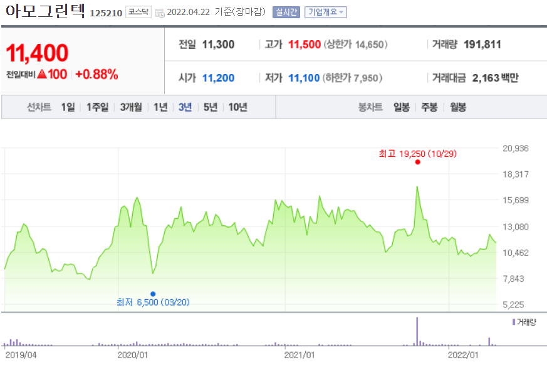Switch to 월봉 candle chart
The width and height of the screenshot is (547, 367).
point(457,107)
